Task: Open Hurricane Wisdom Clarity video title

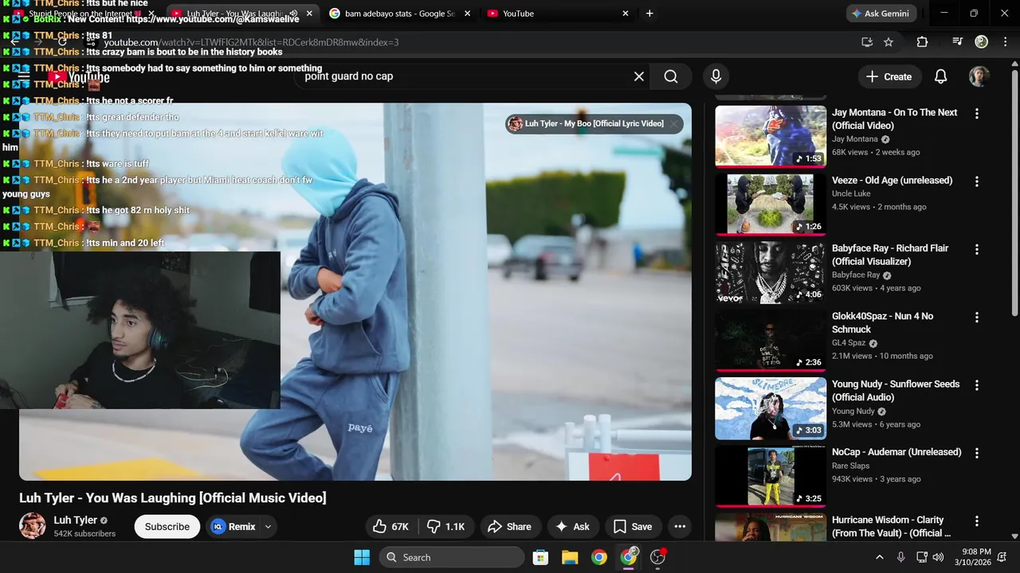Action: click(x=892, y=526)
